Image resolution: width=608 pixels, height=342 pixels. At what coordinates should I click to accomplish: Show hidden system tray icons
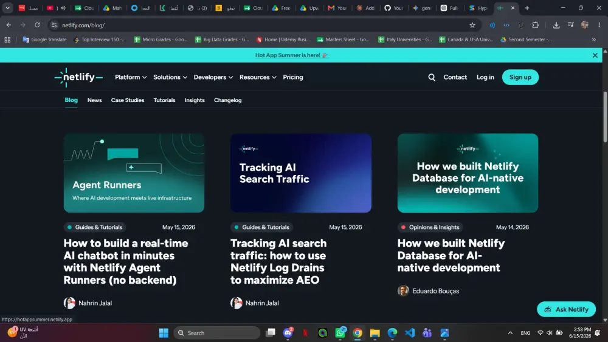(x=510, y=333)
